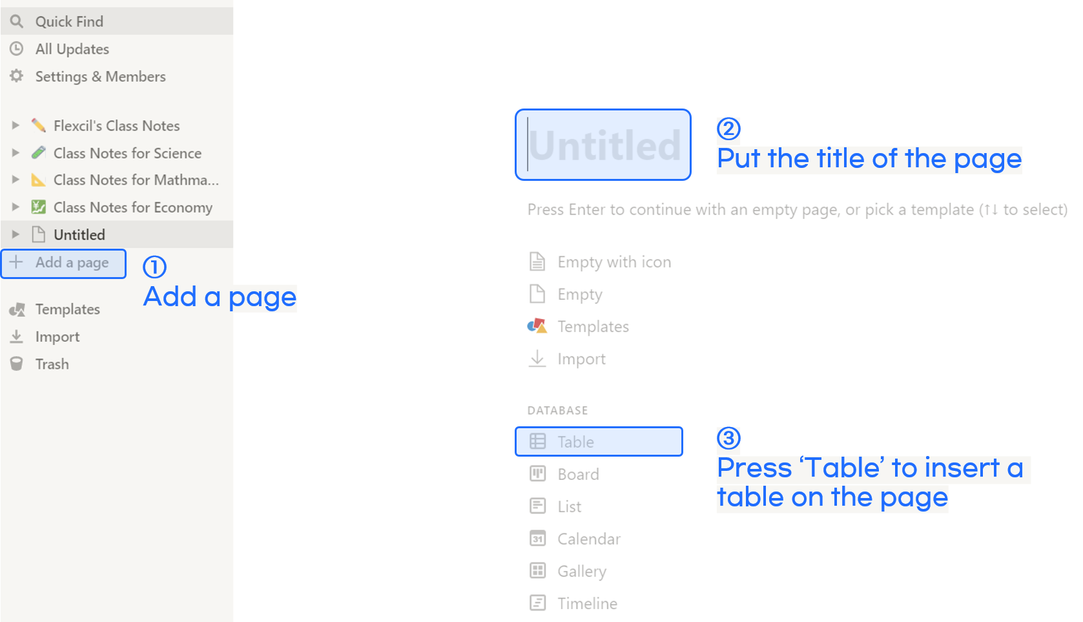Select the Empty page option
Image resolution: width=1083 pixels, height=622 pixels.
566,294
